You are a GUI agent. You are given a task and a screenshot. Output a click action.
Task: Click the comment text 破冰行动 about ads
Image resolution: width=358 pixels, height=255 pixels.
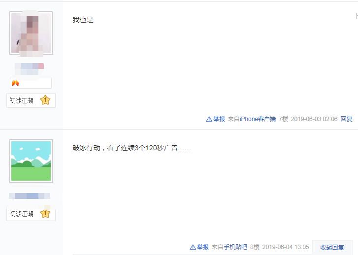[x=131, y=148]
